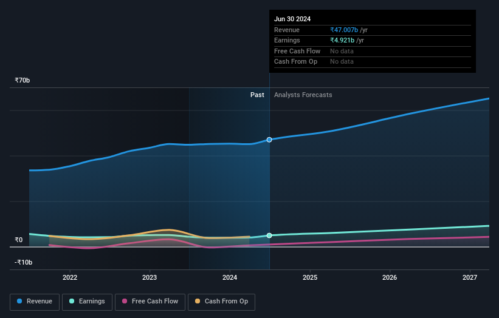The width and height of the screenshot is (499, 318).
Task: Click the ₹4.921b earnings value in tooltip
Action: 342,40
